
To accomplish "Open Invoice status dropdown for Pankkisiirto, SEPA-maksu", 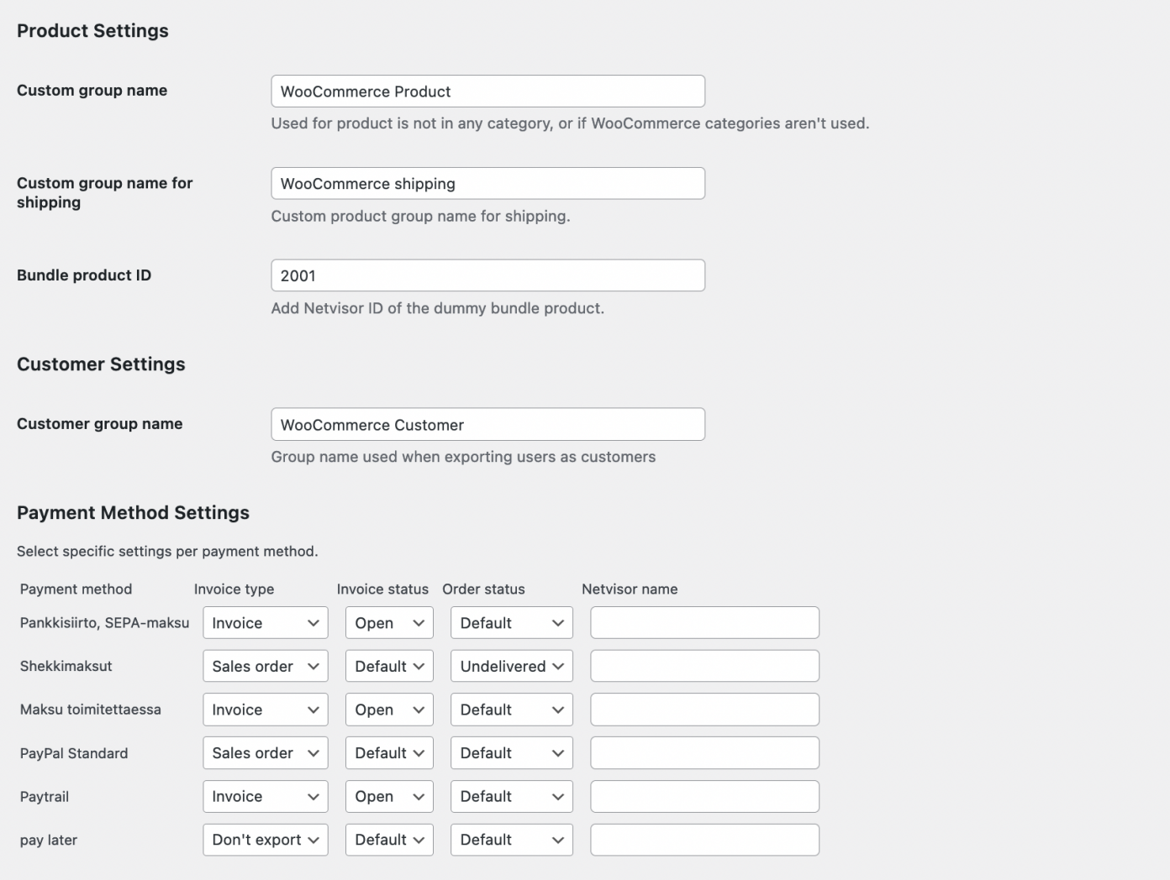I will [389, 623].
